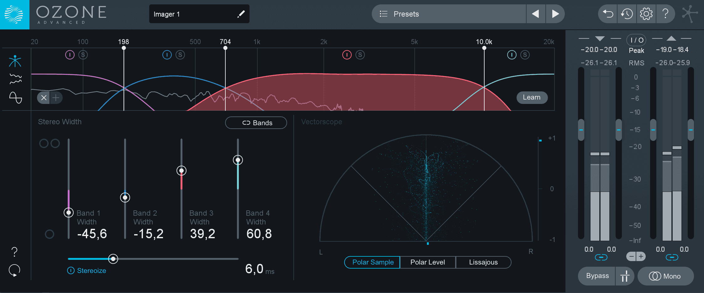Toggle the Stereoize power button
This screenshot has height=293, width=704.
pyautogui.click(x=71, y=270)
